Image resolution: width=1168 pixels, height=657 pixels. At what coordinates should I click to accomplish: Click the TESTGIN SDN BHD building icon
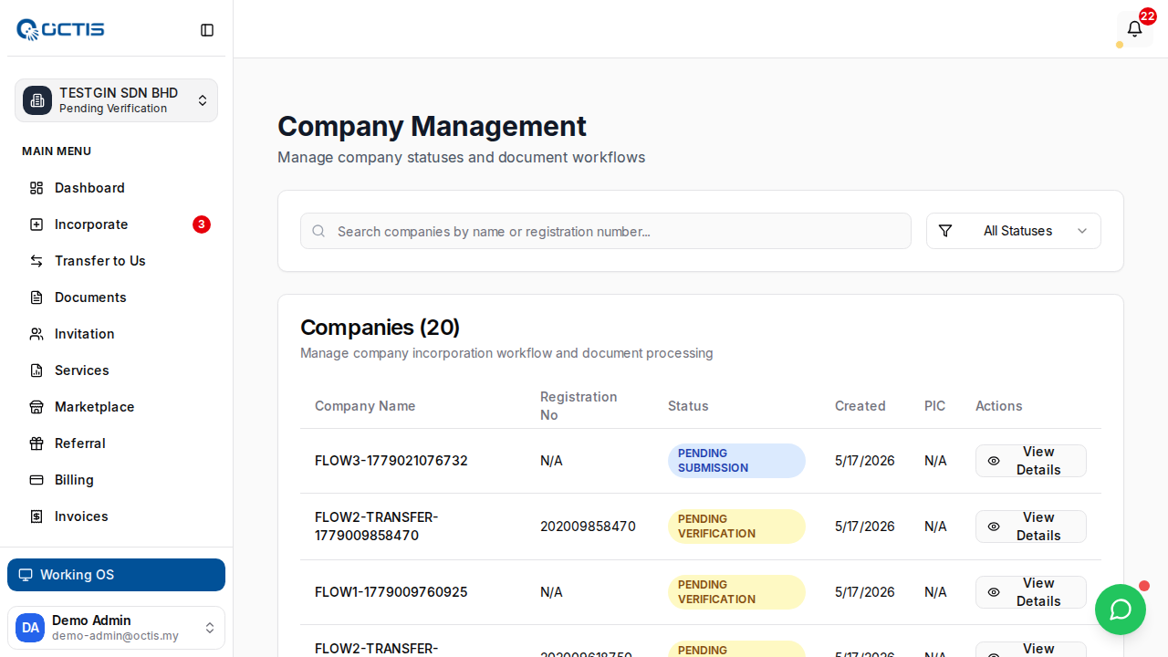(x=37, y=100)
